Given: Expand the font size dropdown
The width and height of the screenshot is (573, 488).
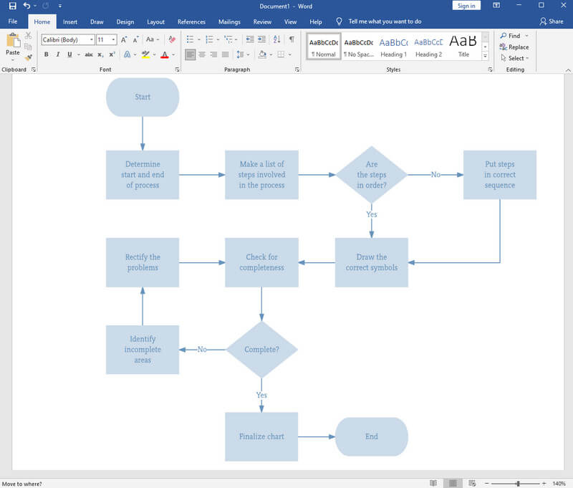Looking at the screenshot, I should tap(112, 39).
